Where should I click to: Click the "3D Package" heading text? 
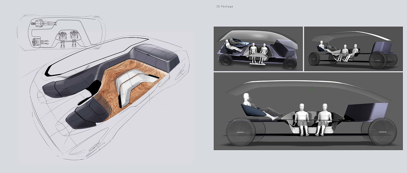224,6
